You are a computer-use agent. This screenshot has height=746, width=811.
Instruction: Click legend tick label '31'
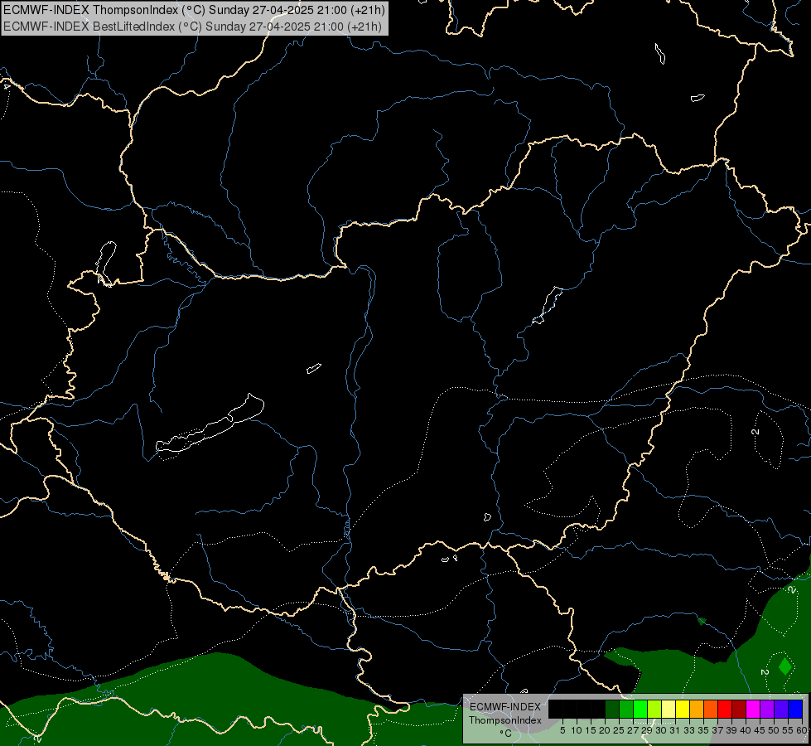pos(675,730)
